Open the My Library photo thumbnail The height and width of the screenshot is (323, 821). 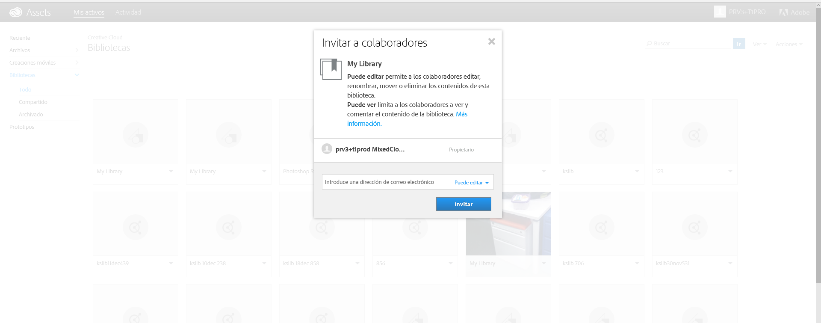(508, 224)
